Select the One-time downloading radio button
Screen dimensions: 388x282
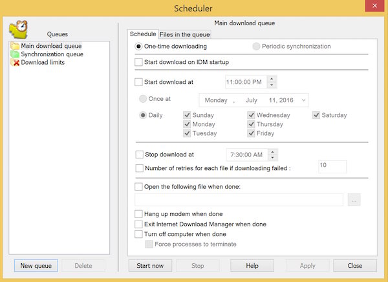point(139,47)
